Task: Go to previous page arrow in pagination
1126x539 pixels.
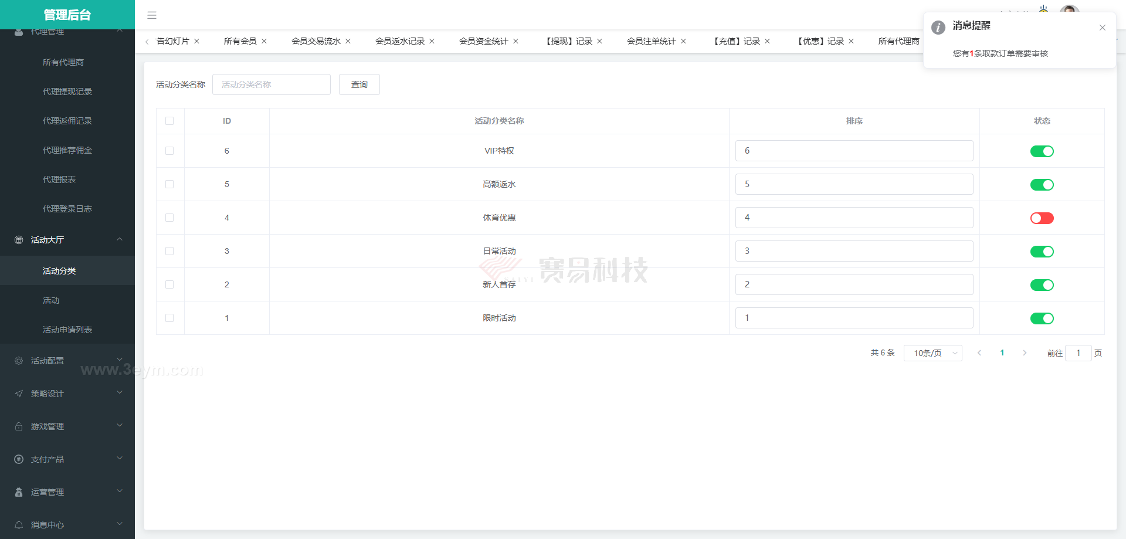Action: point(979,353)
